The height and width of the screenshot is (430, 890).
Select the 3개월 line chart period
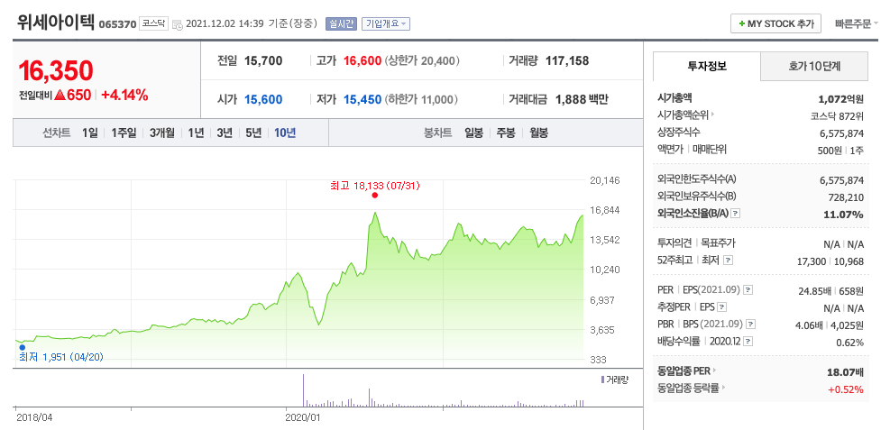point(162,133)
